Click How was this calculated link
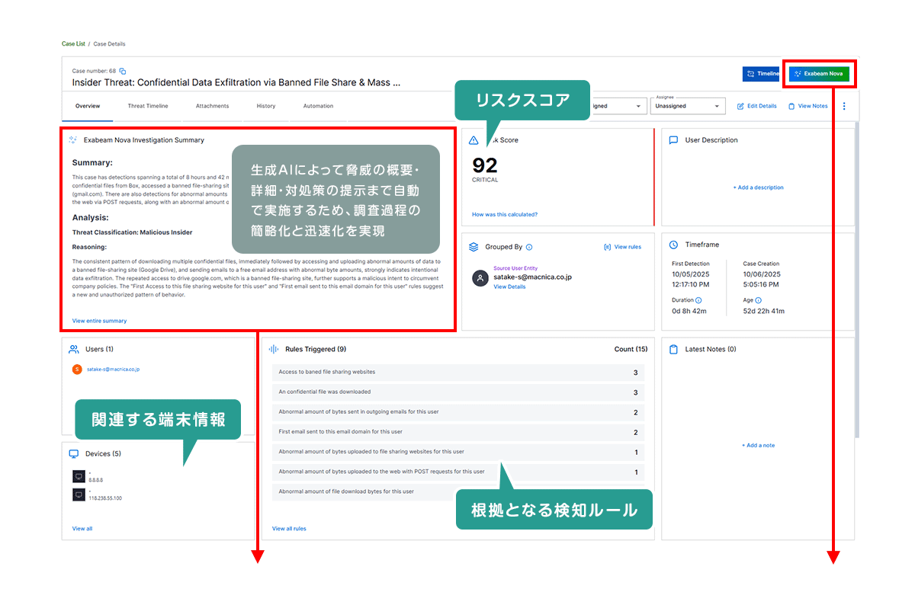 (504, 214)
